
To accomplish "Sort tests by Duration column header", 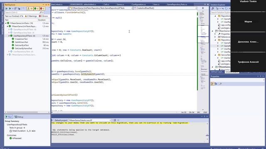I will (x=42, y=20).
